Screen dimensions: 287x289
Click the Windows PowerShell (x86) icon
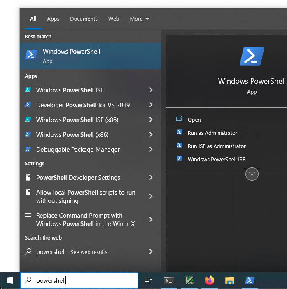[x=28, y=134]
